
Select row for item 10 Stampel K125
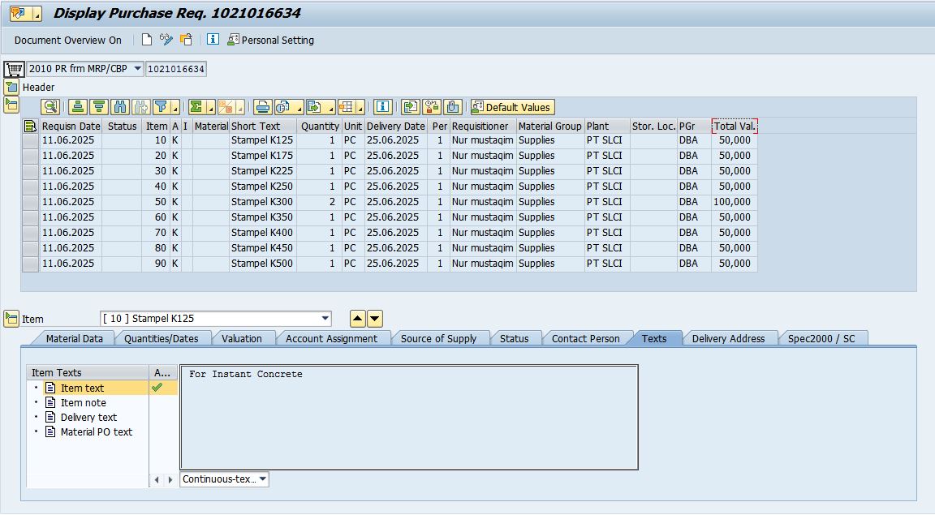coord(30,140)
